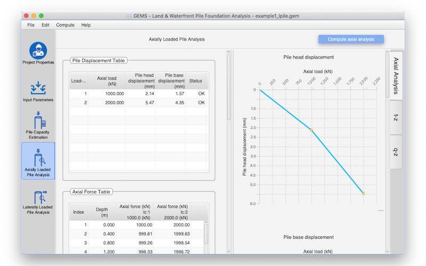Screen dimensions: 426x266
Task: Open the Compute menu
Action: point(65,25)
